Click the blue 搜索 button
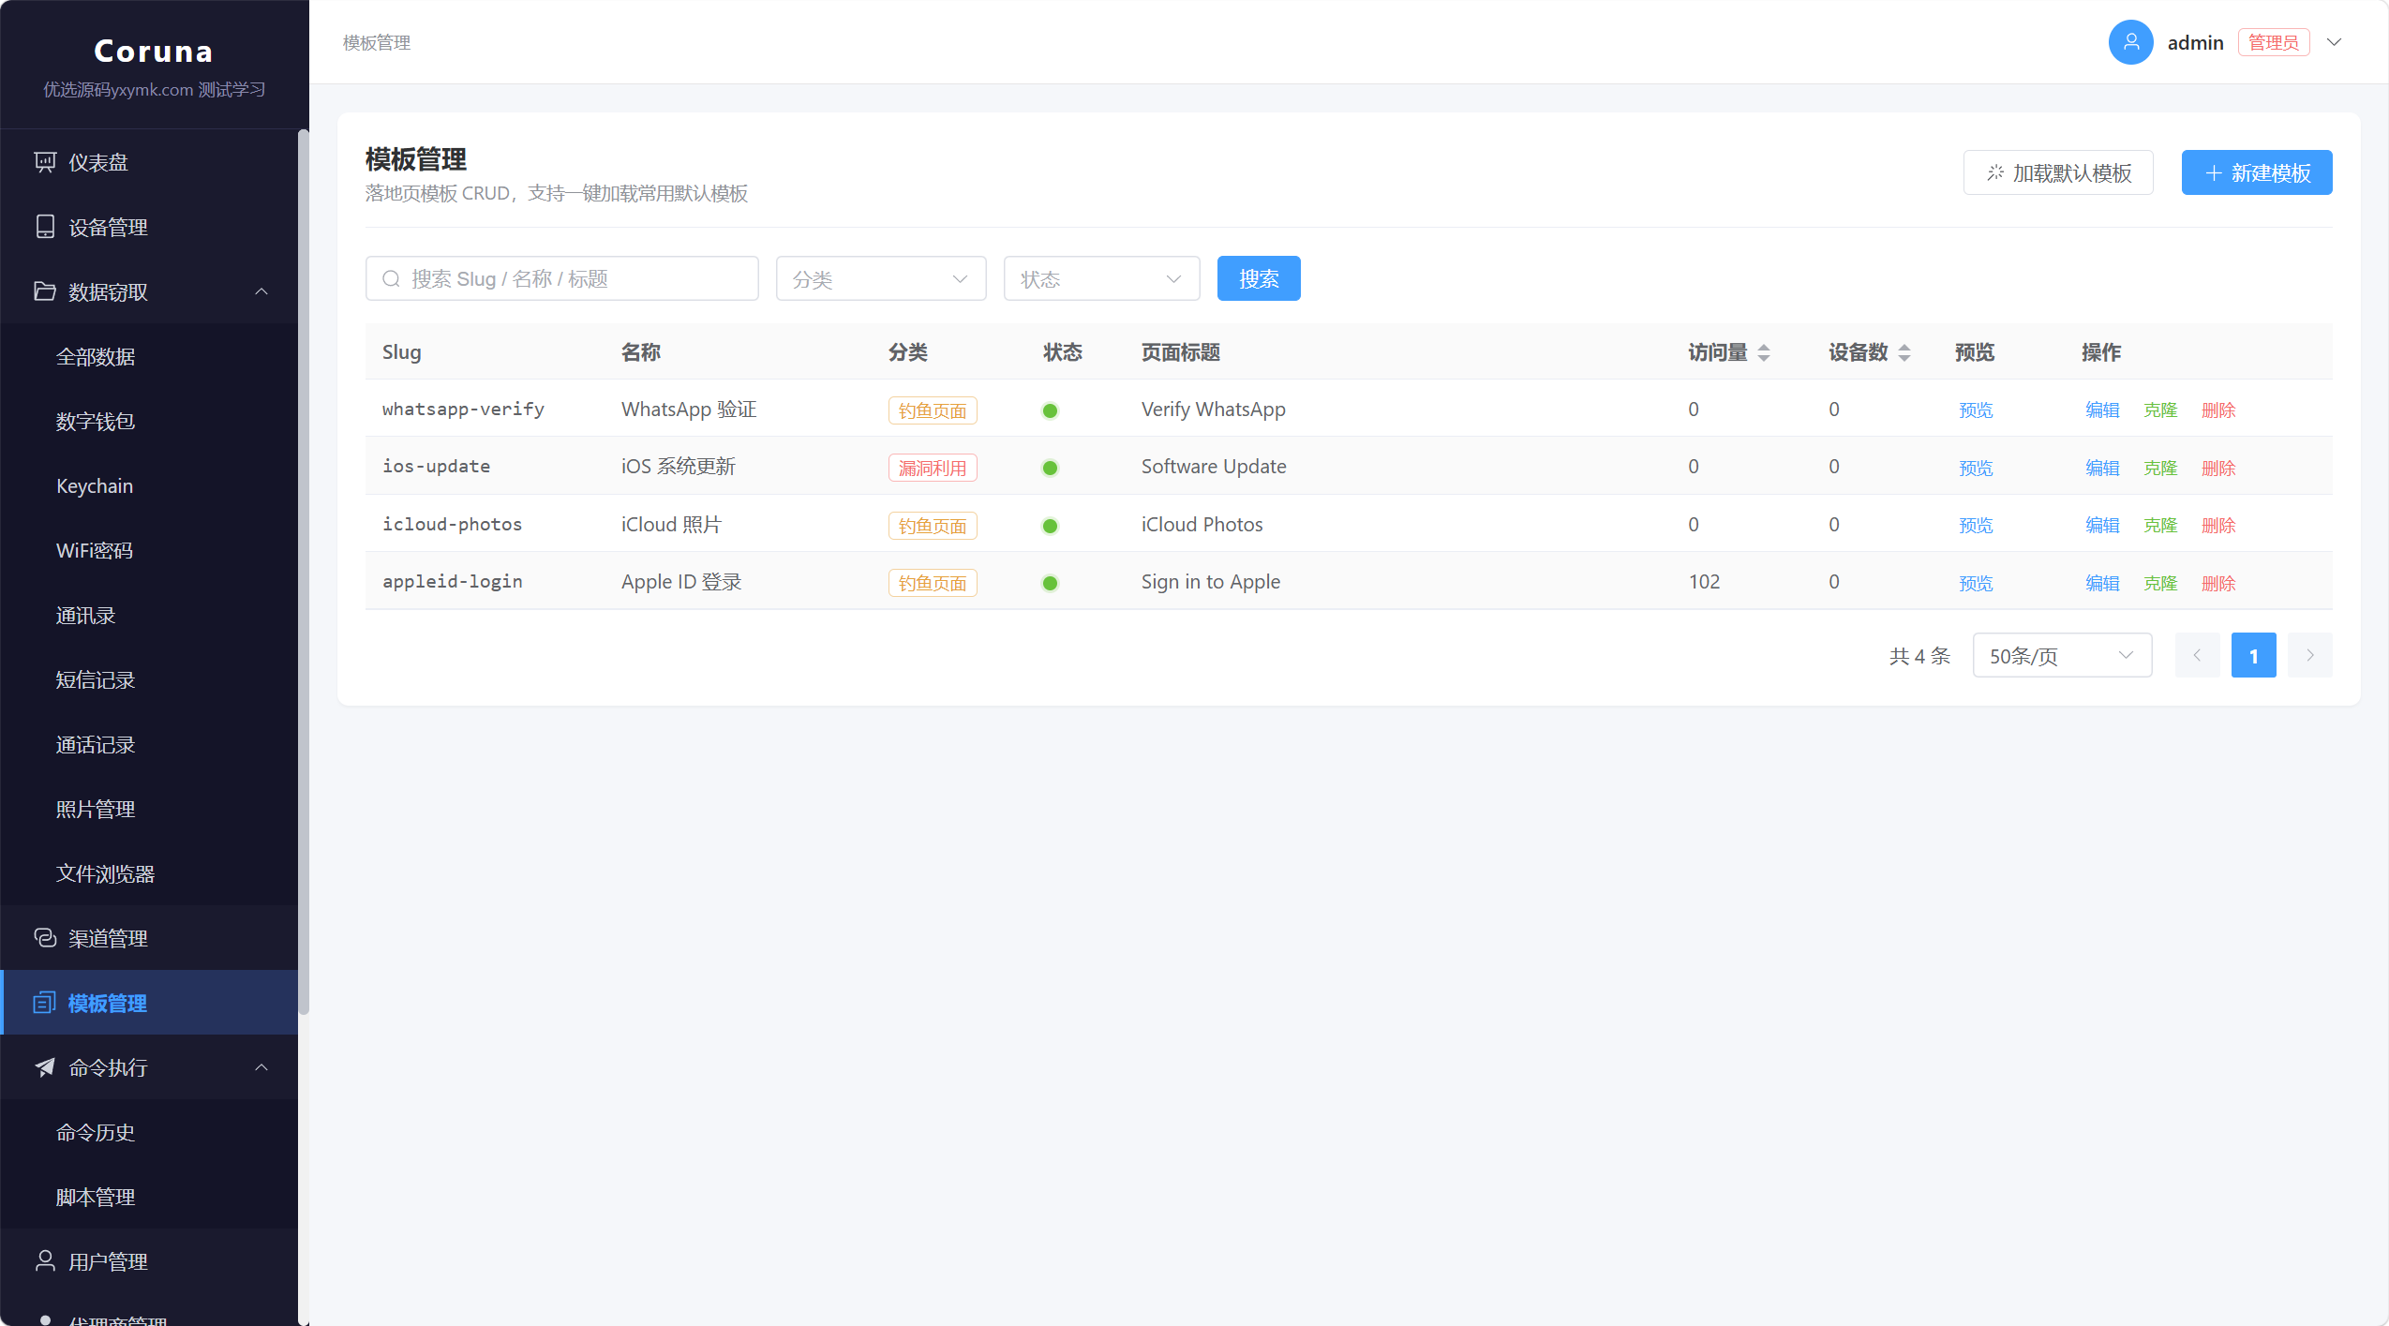 coord(1259,278)
